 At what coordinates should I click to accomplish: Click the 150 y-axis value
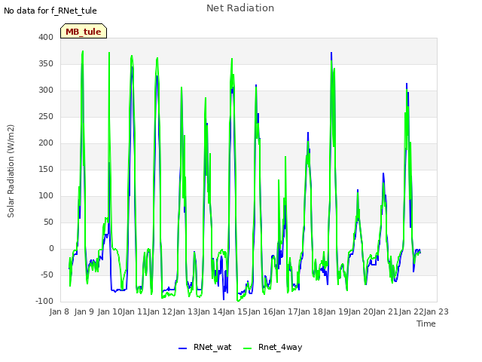pyautogui.click(x=46, y=169)
